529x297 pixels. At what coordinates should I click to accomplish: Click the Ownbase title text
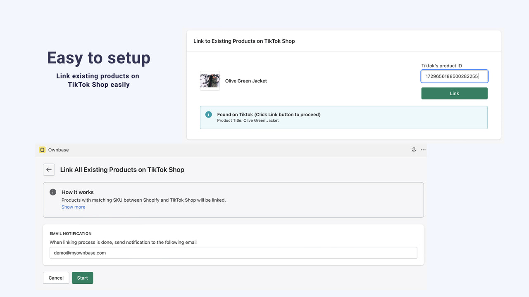pos(58,150)
